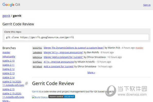This screenshot has height=102, width=153.
Task: Open the infra/config branch
Action: tap(9, 57)
